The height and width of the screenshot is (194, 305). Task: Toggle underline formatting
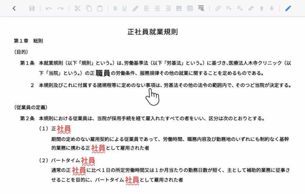[x=124, y=8]
